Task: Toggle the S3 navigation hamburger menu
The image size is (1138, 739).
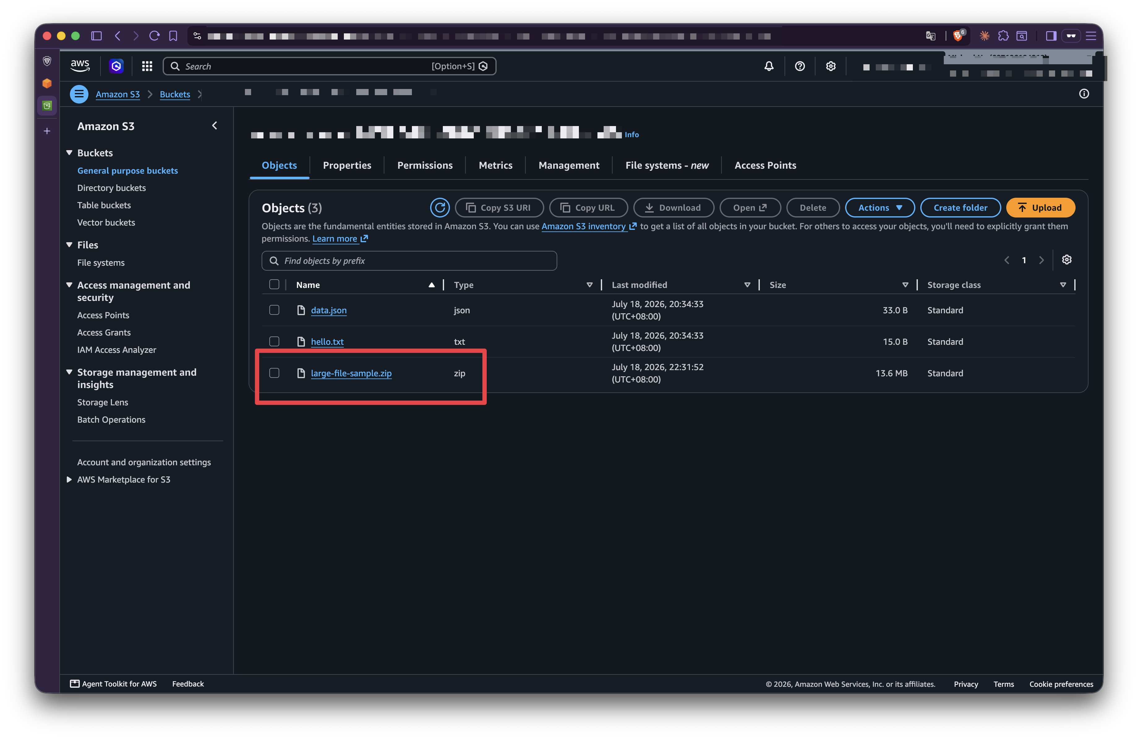Action: pyautogui.click(x=79, y=94)
